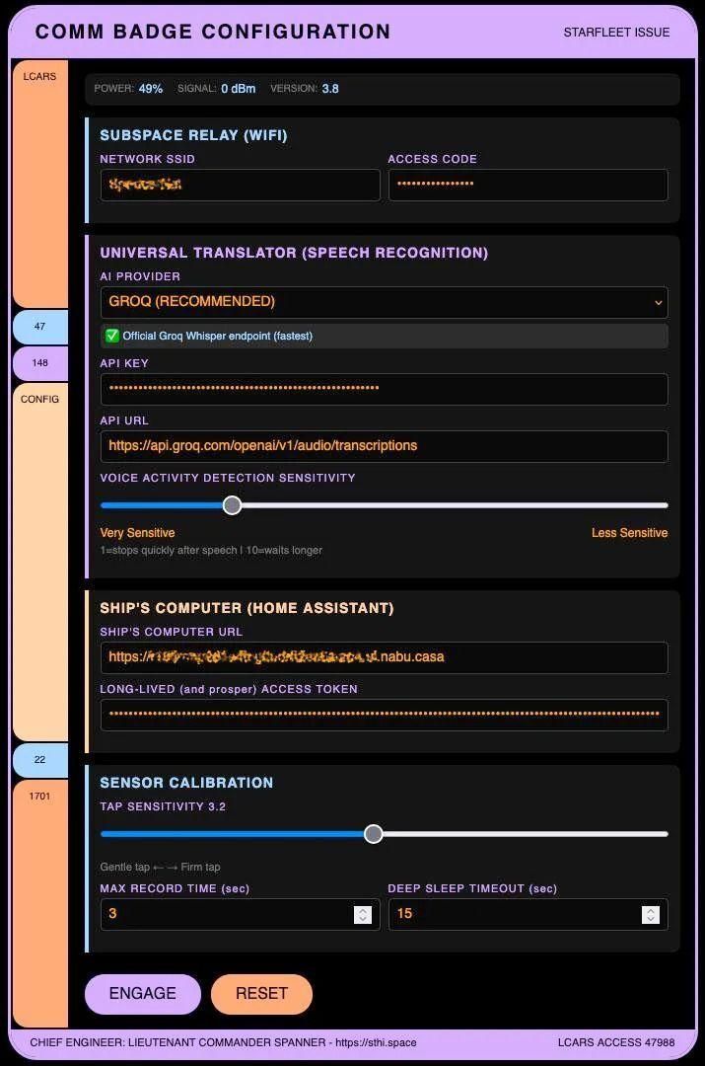
Task: Click the Tap Sensitivity slider handle
Action: click(x=373, y=833)
